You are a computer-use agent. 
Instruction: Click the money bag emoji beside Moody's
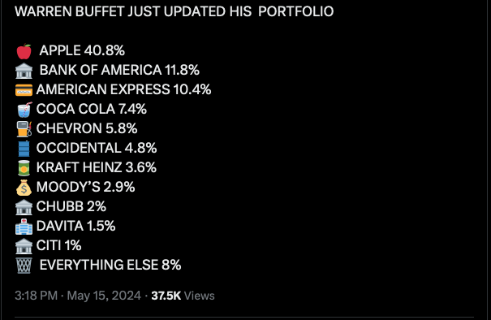pos(24,188)
